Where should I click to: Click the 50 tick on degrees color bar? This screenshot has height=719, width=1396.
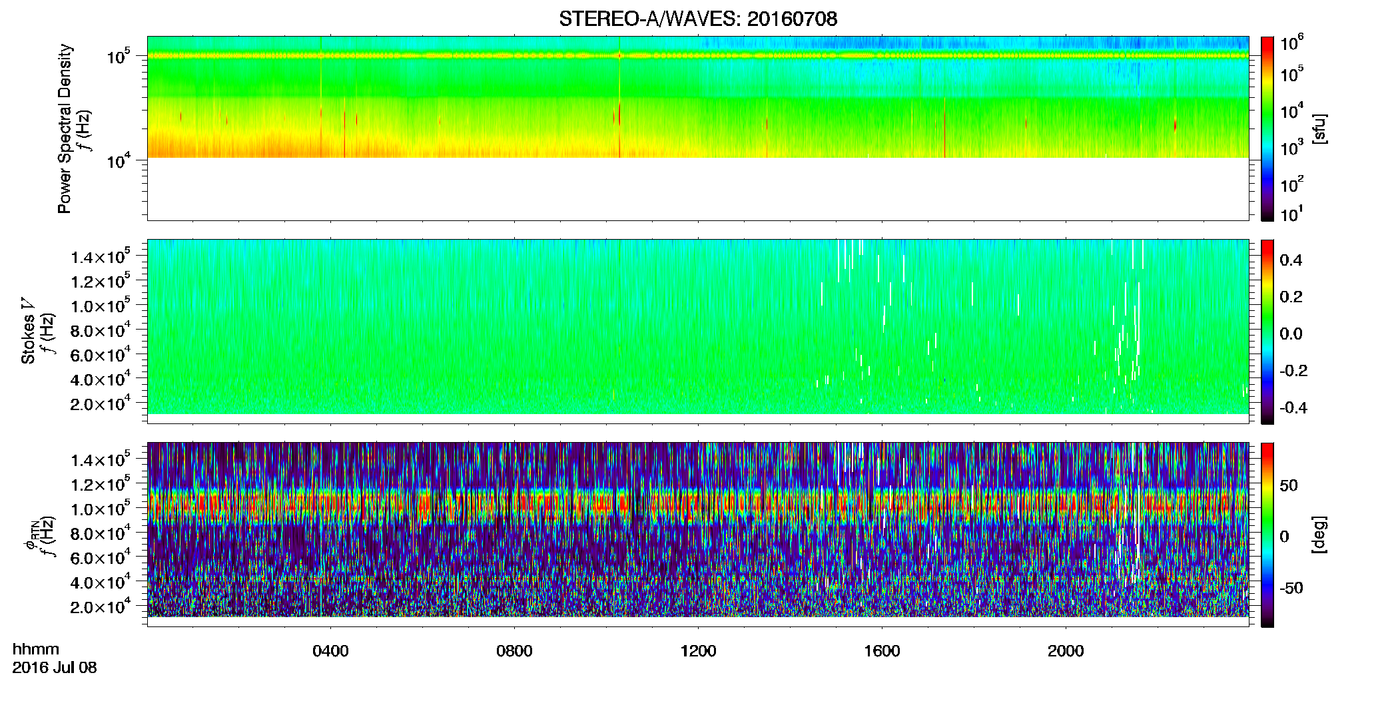[x=1289, y=485]
